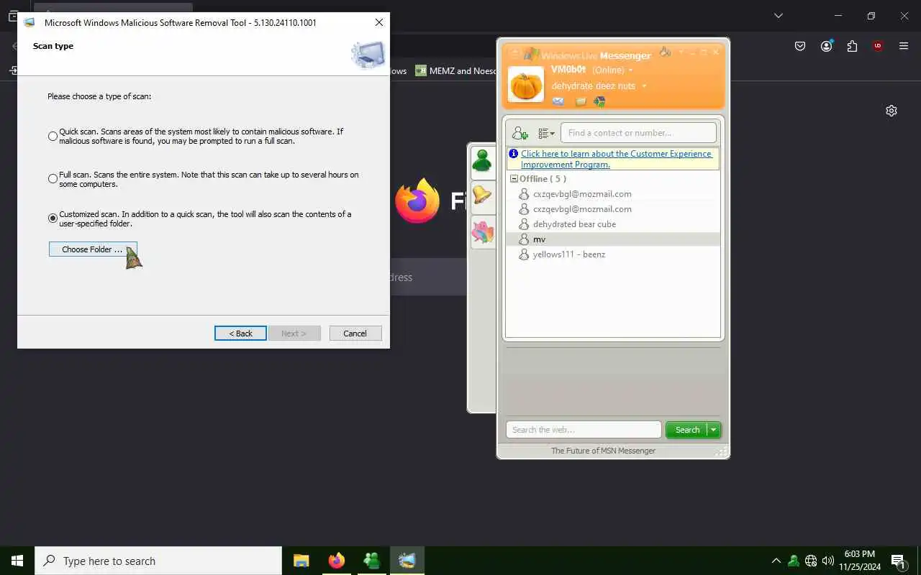Open the personal message dropdown arrow

click(x=644, y=86)
